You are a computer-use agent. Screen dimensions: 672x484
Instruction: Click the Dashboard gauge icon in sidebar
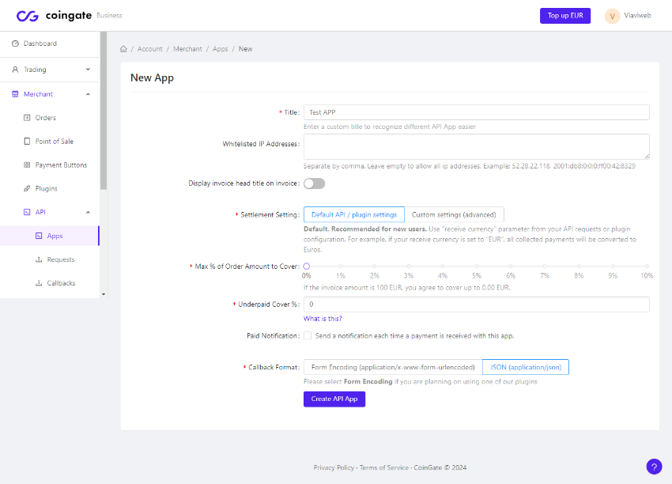[x=15, y=43]
